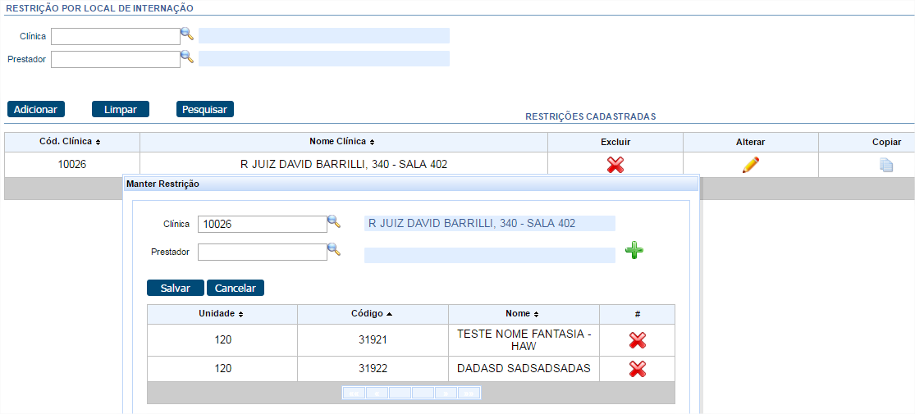915x414 pixels.
Task: Go to first page of dialog table
Action: click(354, 393)
